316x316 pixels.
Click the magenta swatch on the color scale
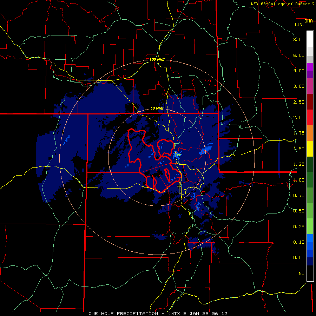310,67
